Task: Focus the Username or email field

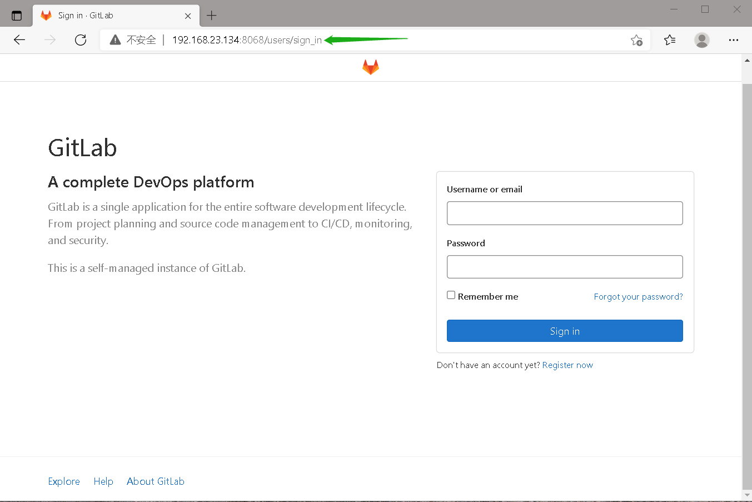Action: tap(565, 213)
